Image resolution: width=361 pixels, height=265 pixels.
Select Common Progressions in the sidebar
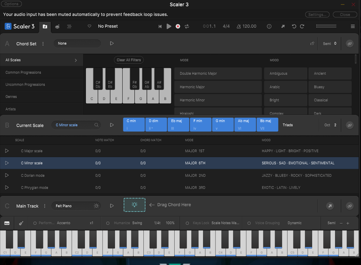pyautogui.click(x=23, y=72)
